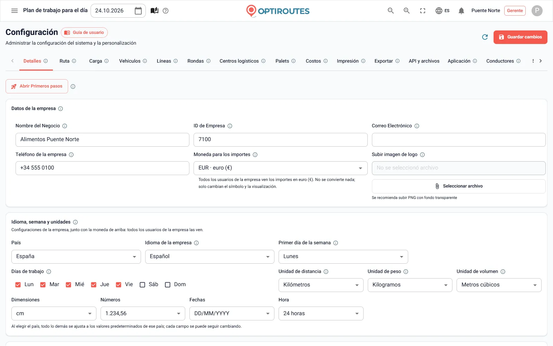The width and height of the screenshot is (553, 346).
Task: Open the Primer día de la semana dropdown
Action: pyautogui.click(x=343, y=257)
